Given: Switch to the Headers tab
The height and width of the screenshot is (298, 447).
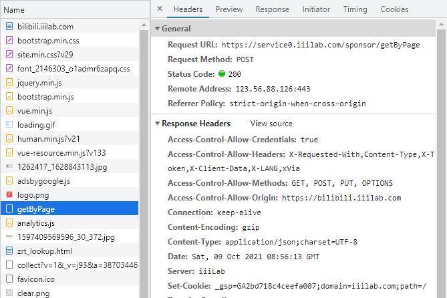Looking at the screenshot, I should [188, 9].
